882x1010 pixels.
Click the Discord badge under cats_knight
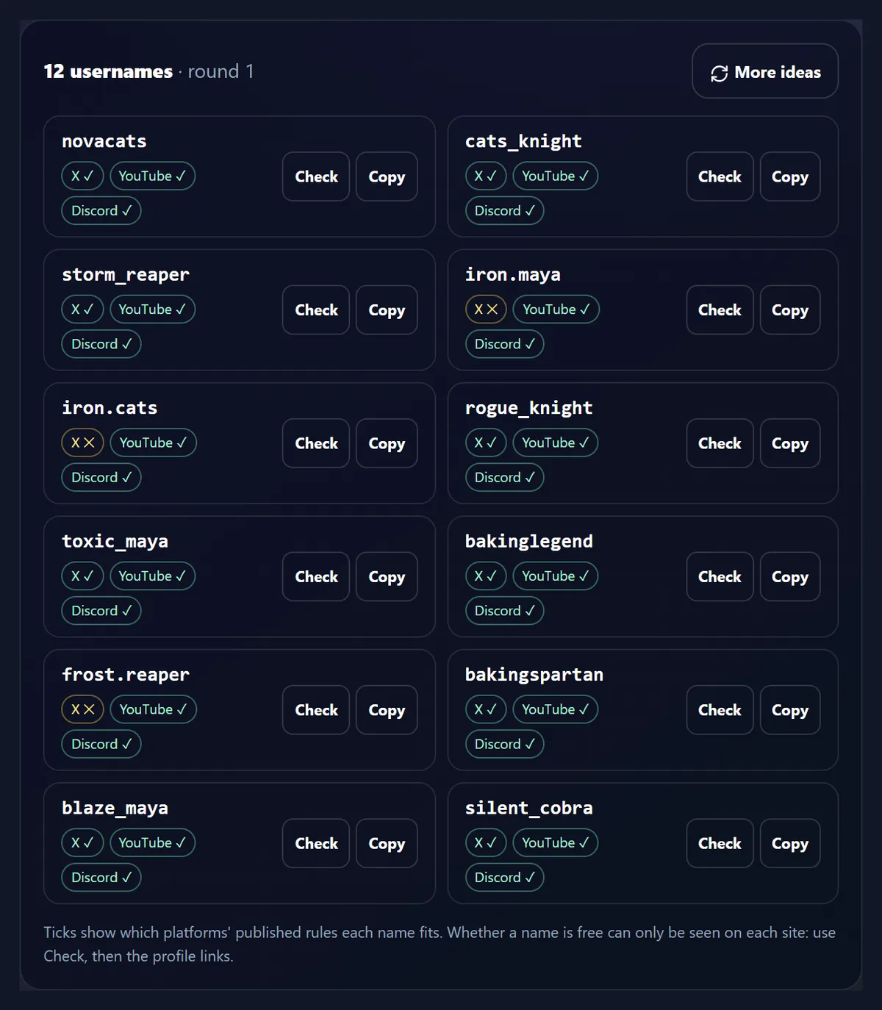pos(504,210)
